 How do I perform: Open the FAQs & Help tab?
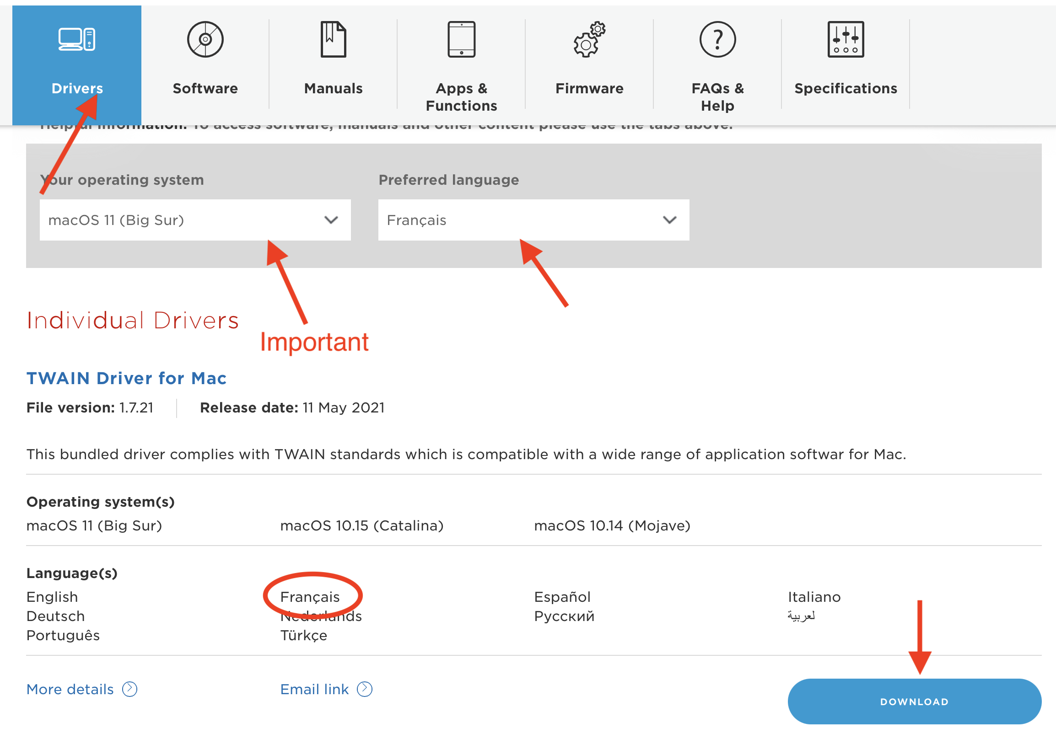pos(717,96)
